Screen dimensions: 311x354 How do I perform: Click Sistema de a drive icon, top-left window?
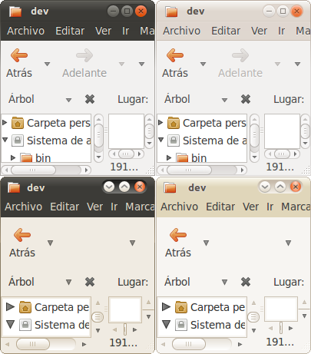pyautogui.click(x=18, y=141)
